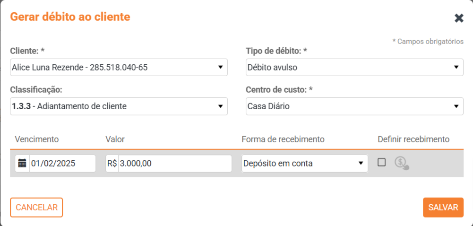The image size is (473, 226).
Task: Click the Cliente field label
Action: [28, 50]
